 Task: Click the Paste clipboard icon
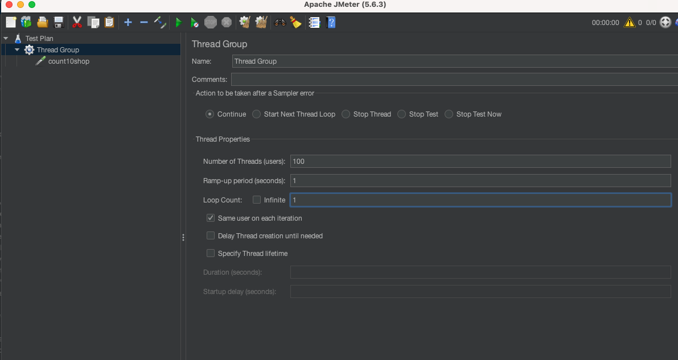[109, 22]
